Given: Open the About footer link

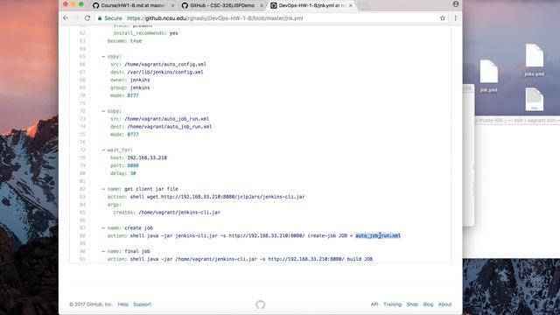Looking at the screenshot, I should point(445,304).
